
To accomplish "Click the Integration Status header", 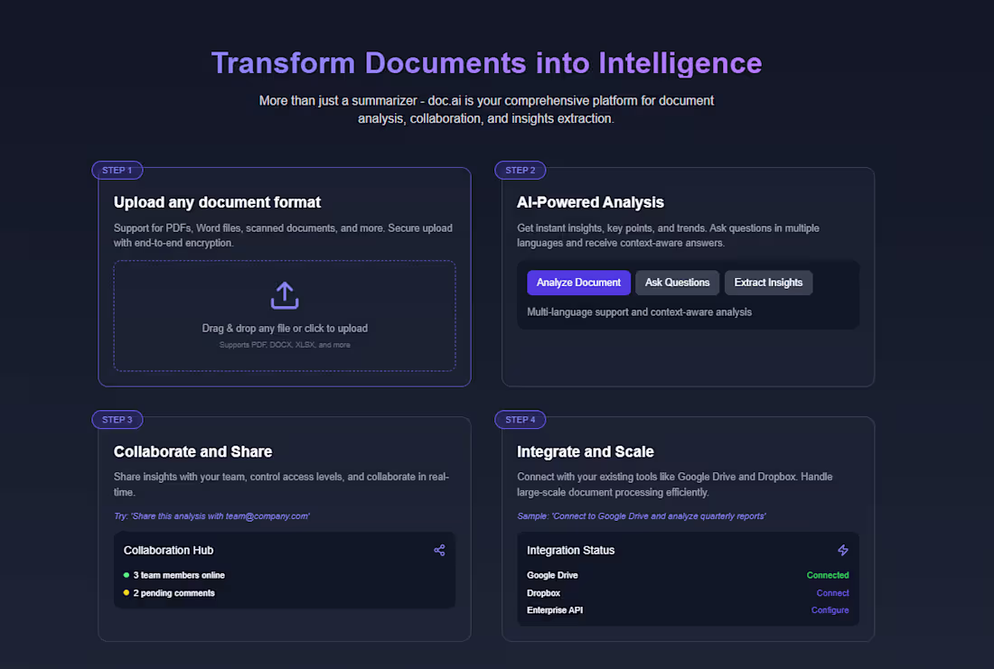I will (570, 550).
